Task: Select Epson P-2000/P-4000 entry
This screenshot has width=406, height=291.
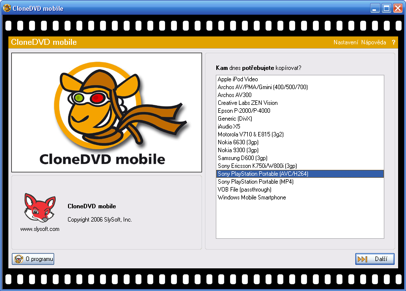Action: coord(244,111)
